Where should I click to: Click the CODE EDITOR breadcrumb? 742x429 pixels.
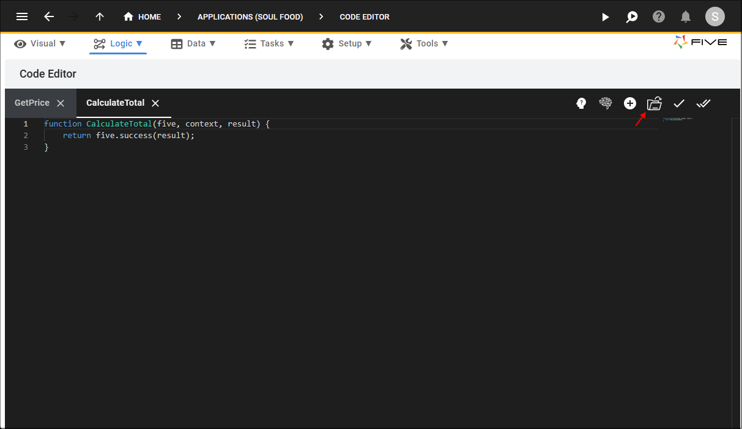(365, 16)
